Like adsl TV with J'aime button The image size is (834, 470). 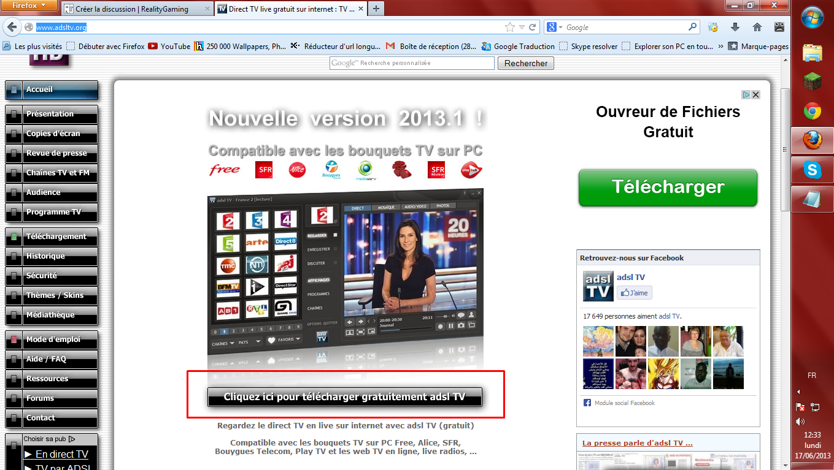[x=635, y=293]
